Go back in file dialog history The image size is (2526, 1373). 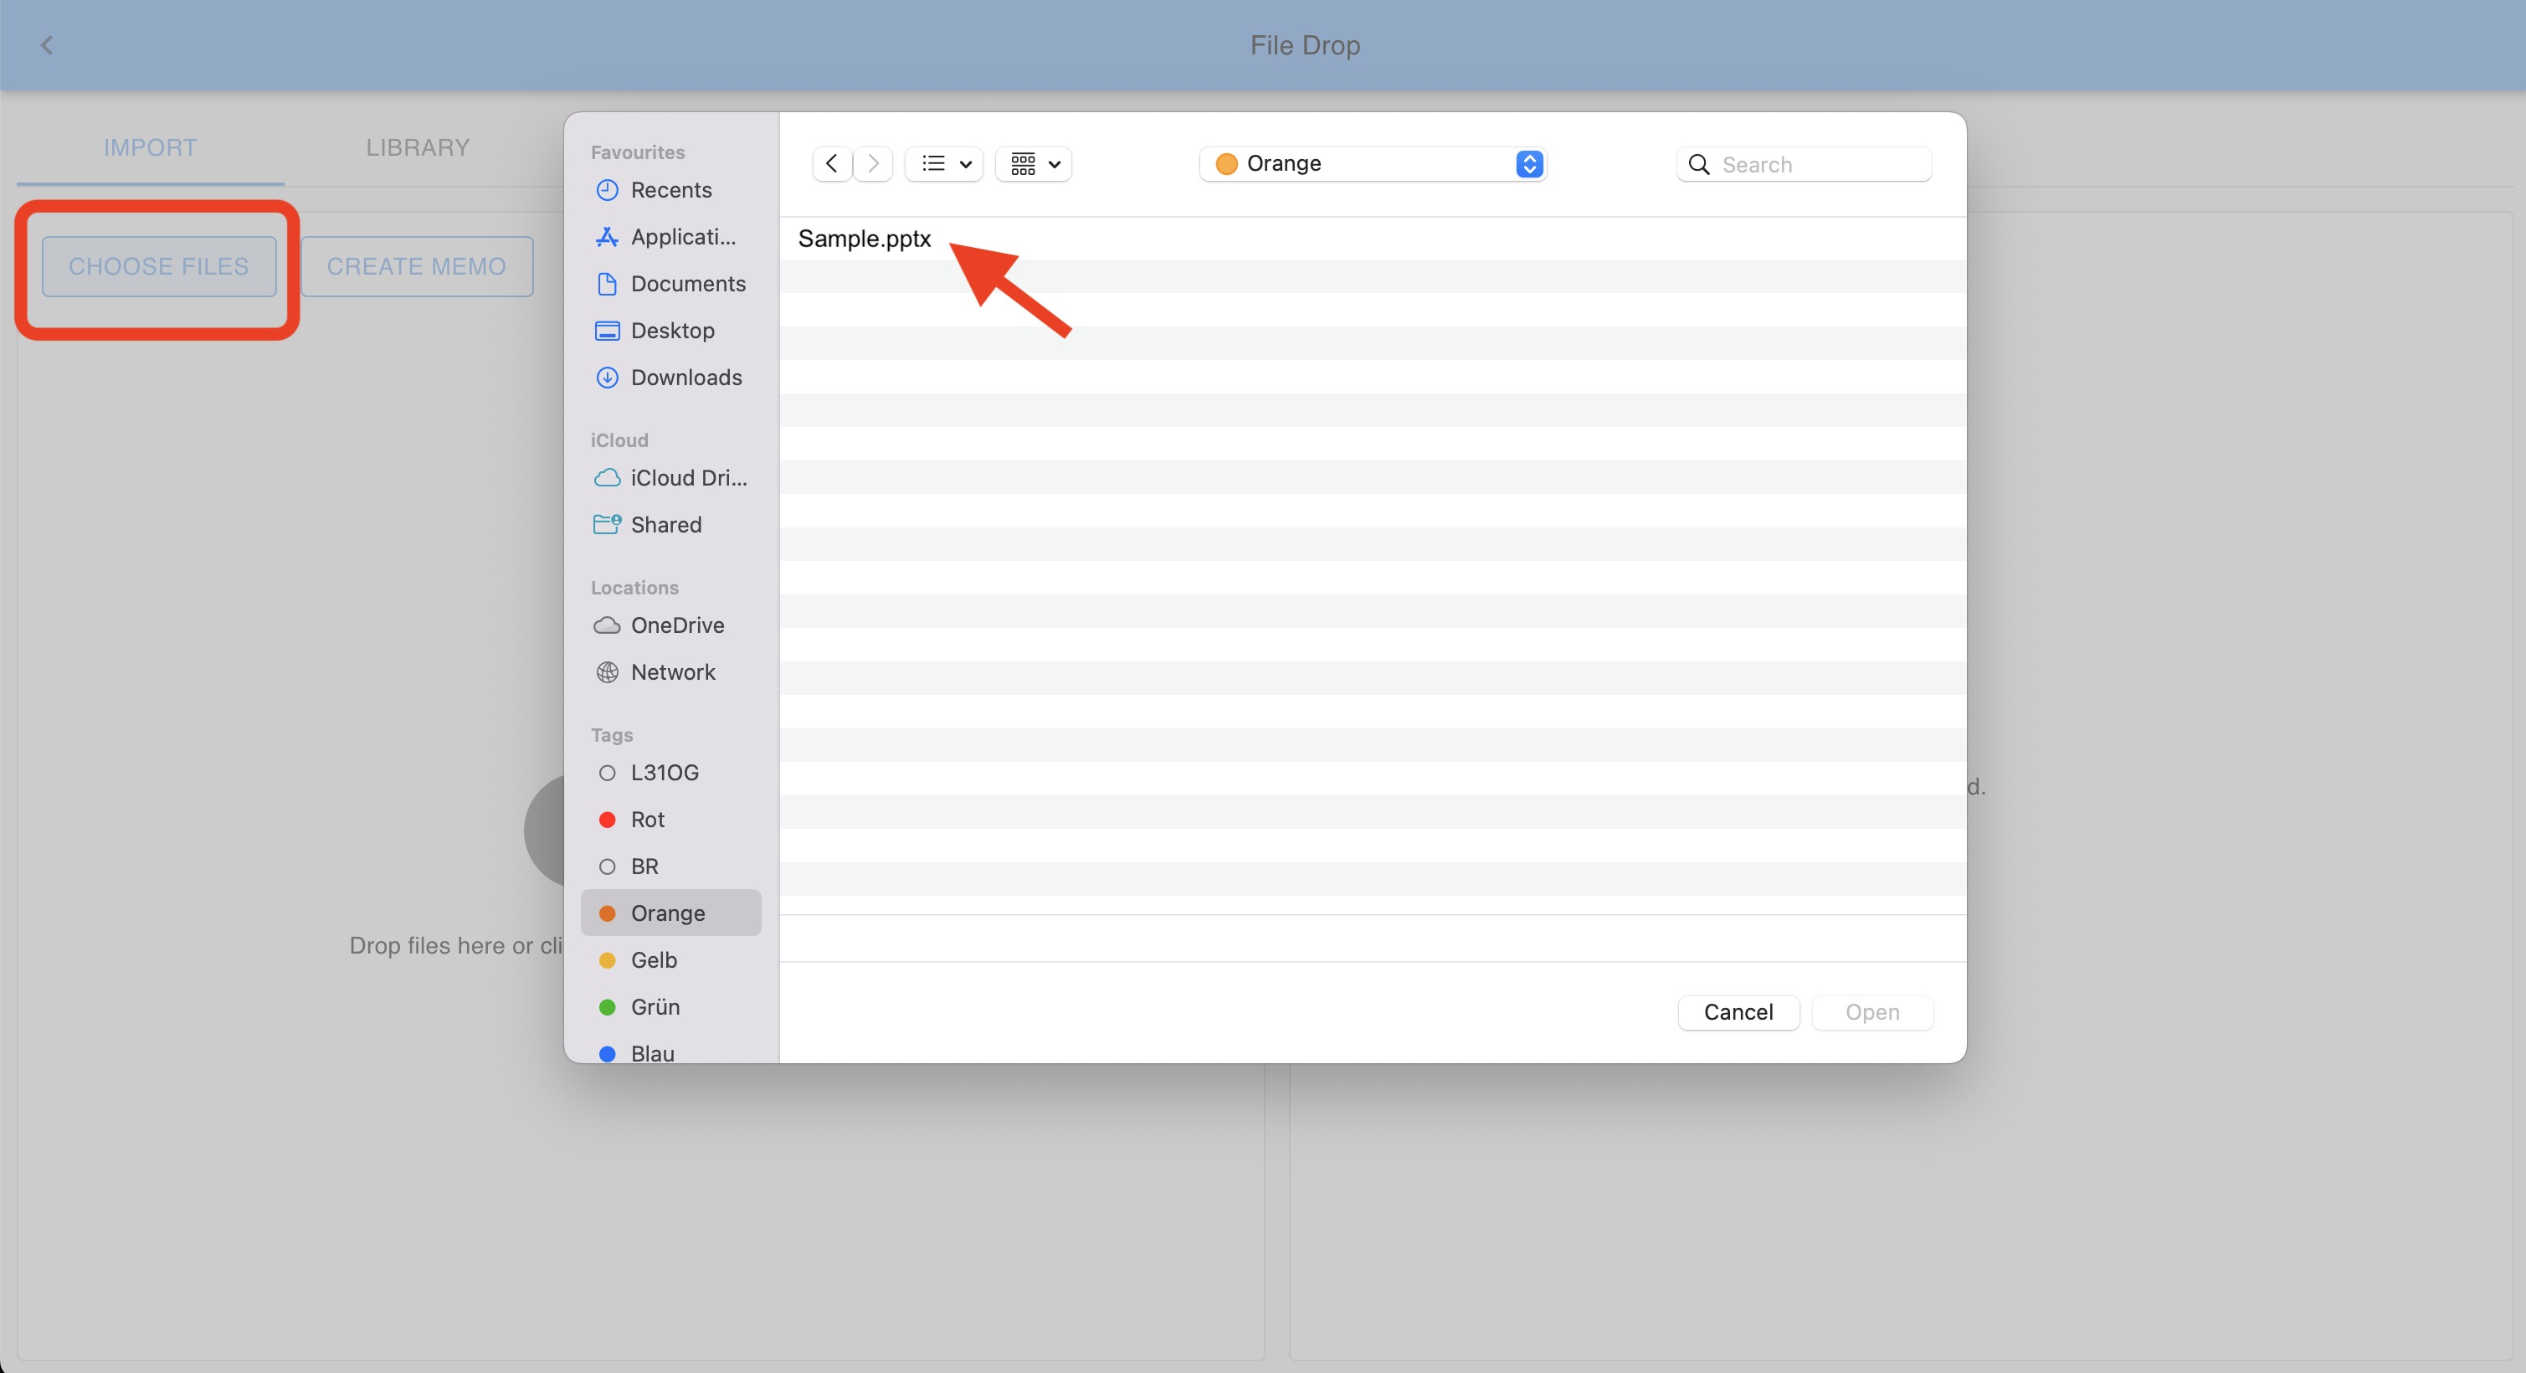(832, 164)
